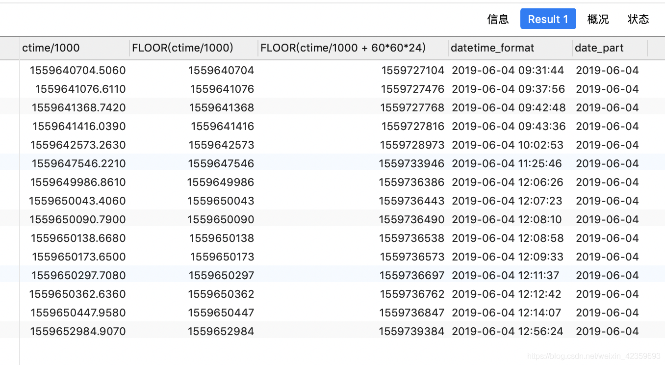Select datetime 2019-06-04 12:12:42

[x=507, y=294]
